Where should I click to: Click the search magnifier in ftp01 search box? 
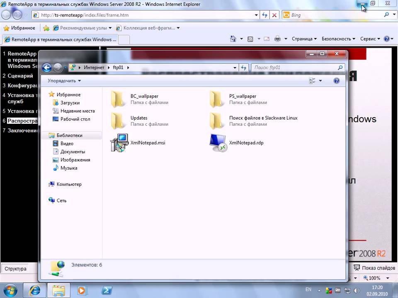340,67
